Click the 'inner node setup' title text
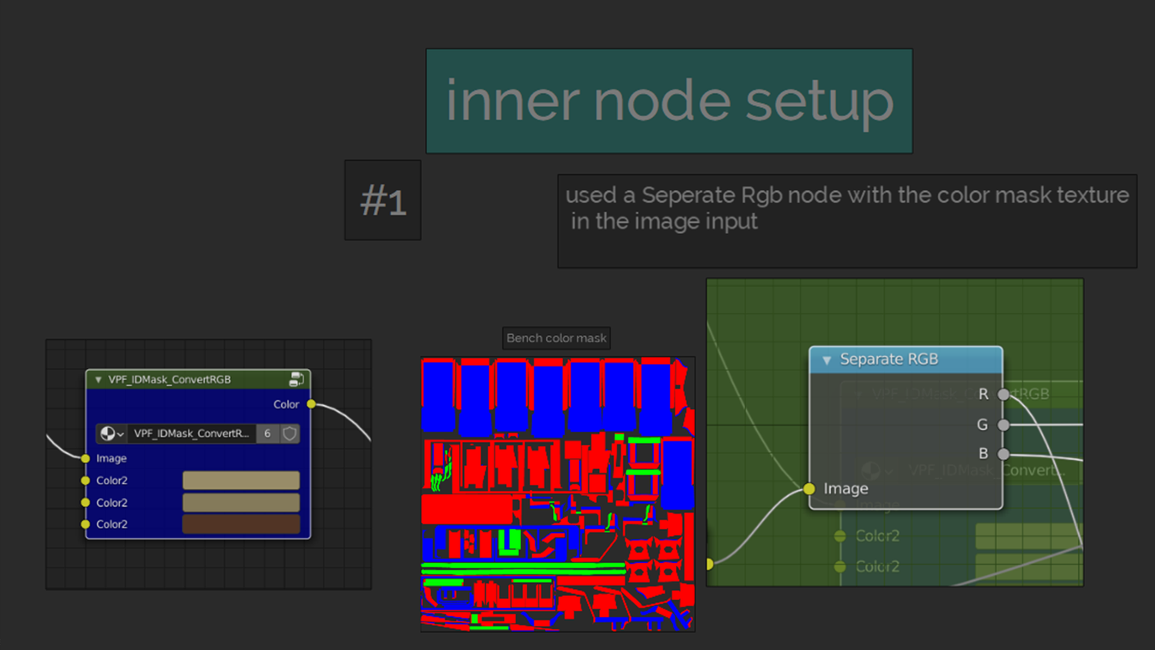 pos(669,101)
